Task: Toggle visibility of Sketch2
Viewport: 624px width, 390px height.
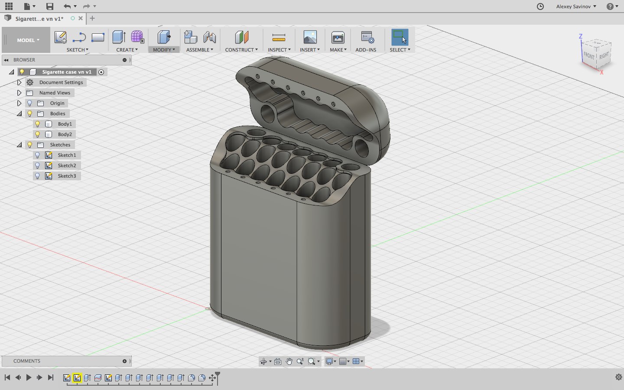Action: coord(38,166)
